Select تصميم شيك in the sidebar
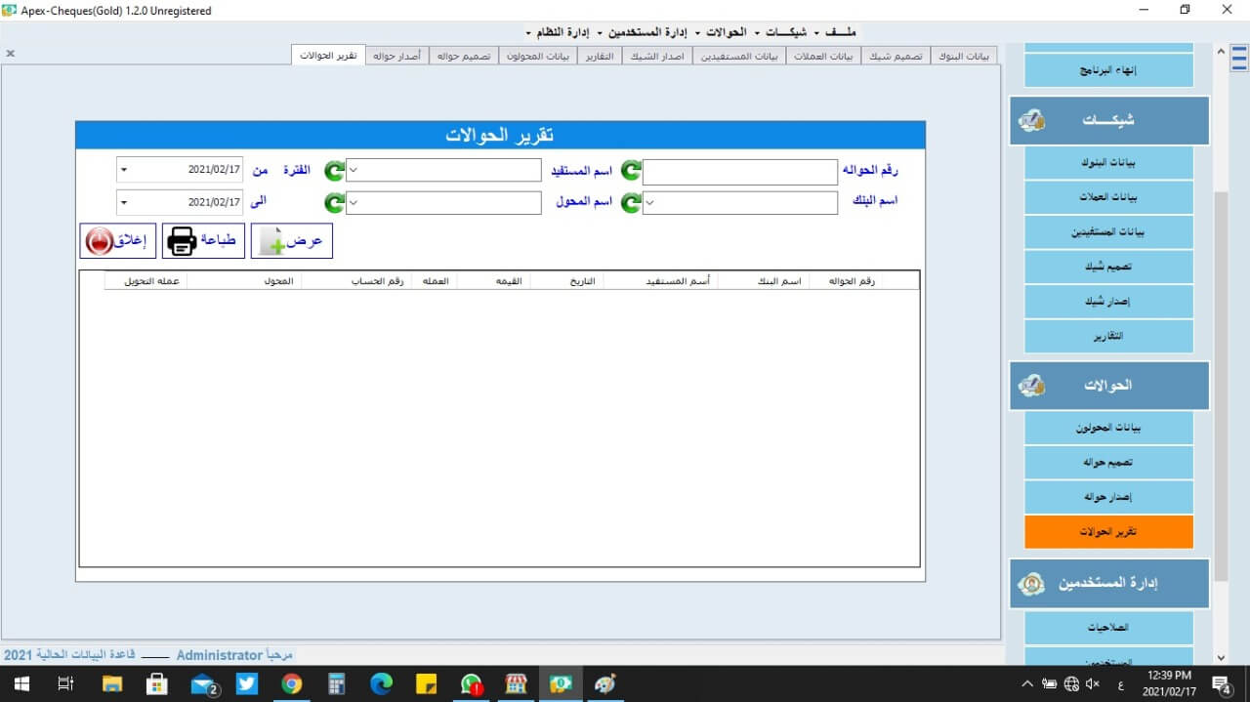 tap(1108, 267)
